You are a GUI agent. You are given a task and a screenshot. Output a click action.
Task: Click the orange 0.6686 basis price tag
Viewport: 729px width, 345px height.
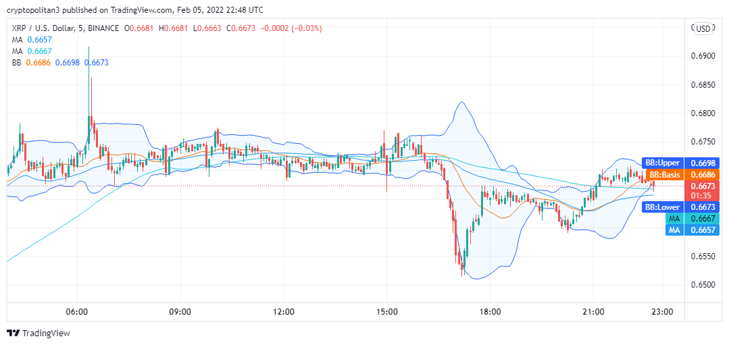pos(702,175)
